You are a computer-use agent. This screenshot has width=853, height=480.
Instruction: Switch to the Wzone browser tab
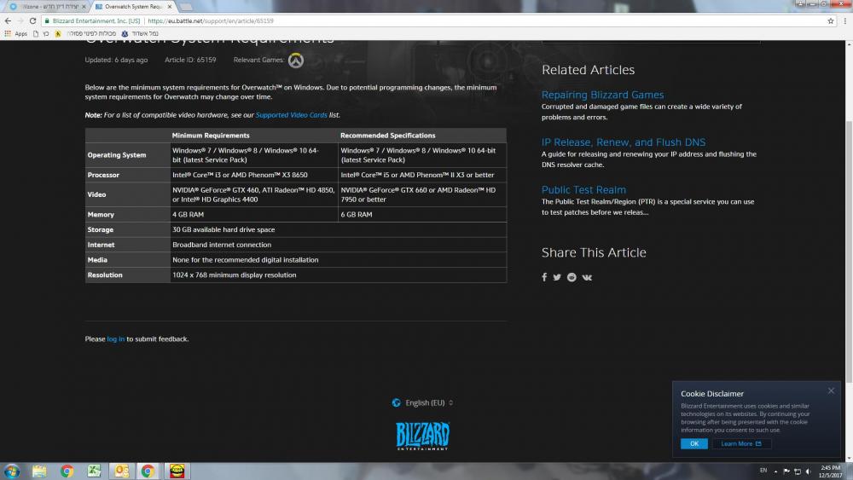tap(47, 7)
